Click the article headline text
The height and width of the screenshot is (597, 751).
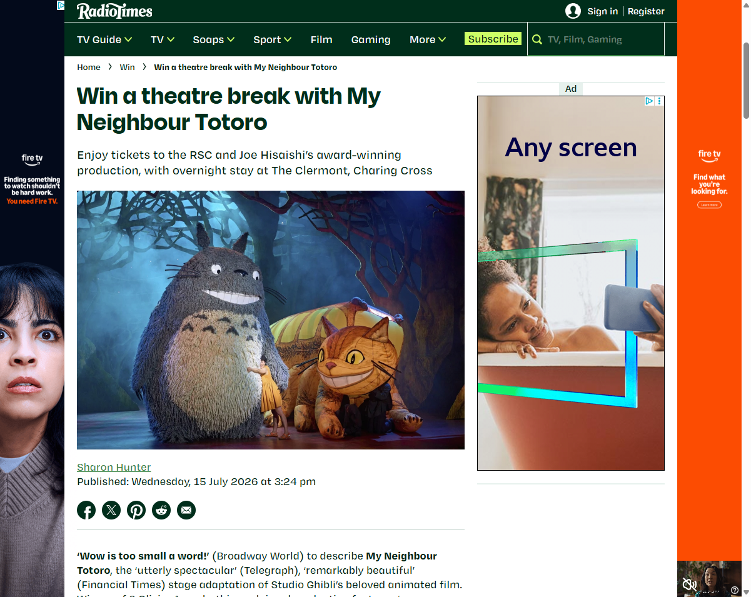(229, 109)
